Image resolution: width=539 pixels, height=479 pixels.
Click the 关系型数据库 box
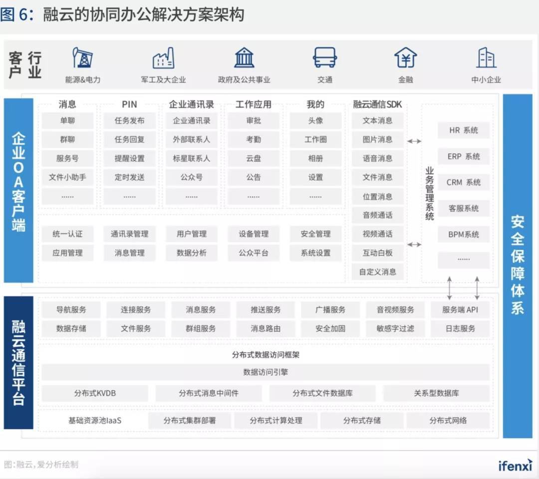tap(436, 393)
